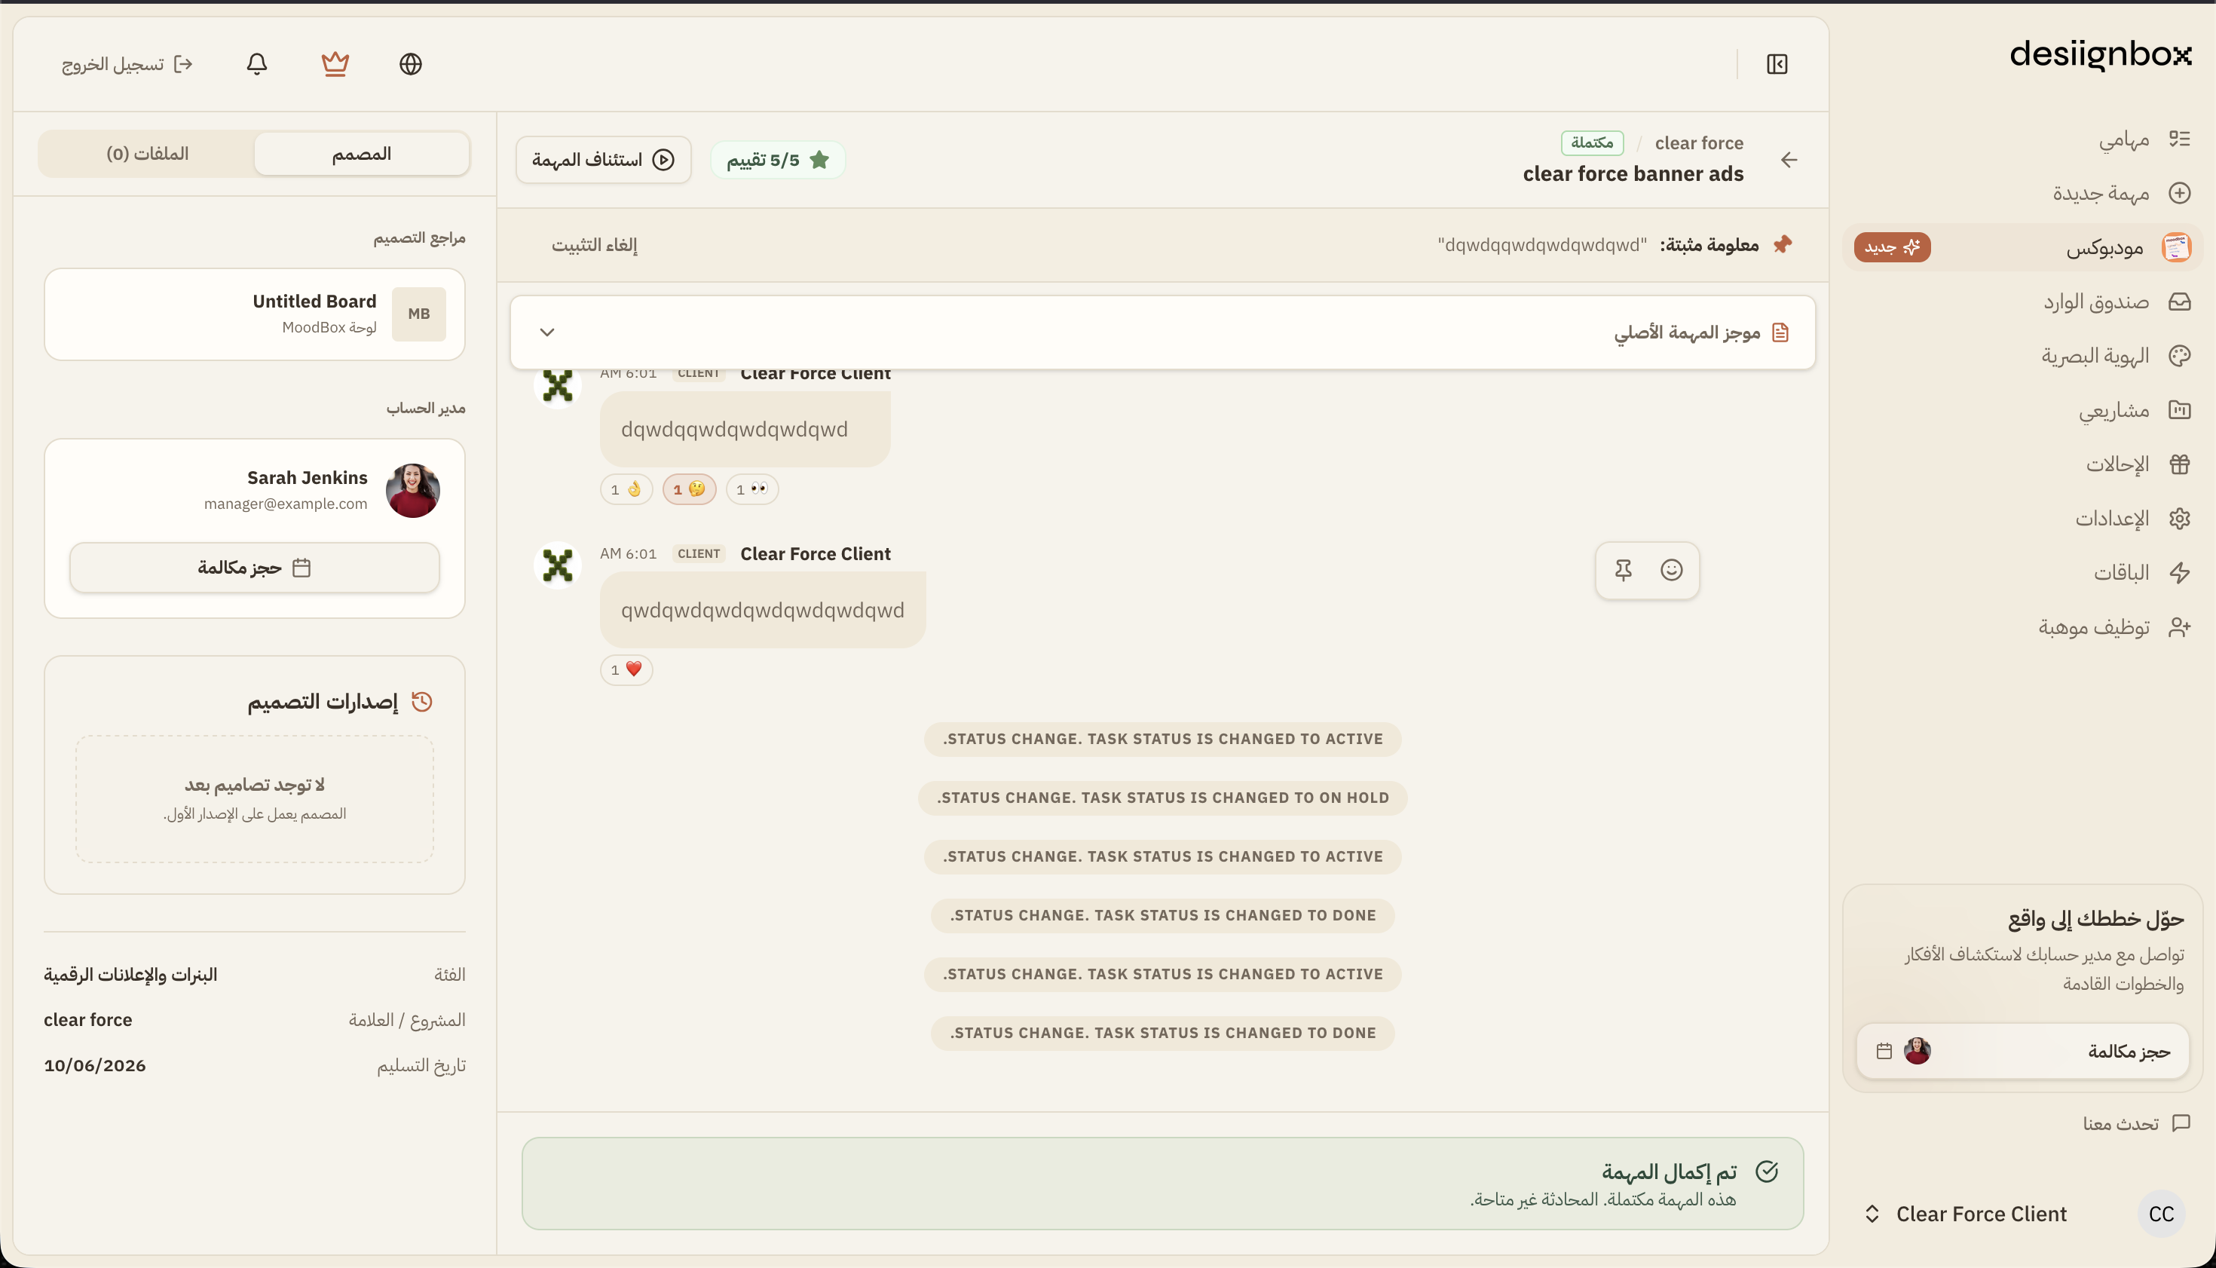The width and height of the screenshot is (2216, 1268).
Task: Click the مكتملة status badge
Action: pyautogui.click(x=1592, y=142)
